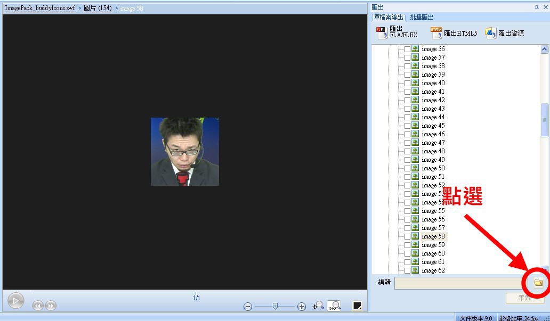This screenshot has height=321, width=550.
Task: Enable the image 60 checkbox
Action: point(407,253)
